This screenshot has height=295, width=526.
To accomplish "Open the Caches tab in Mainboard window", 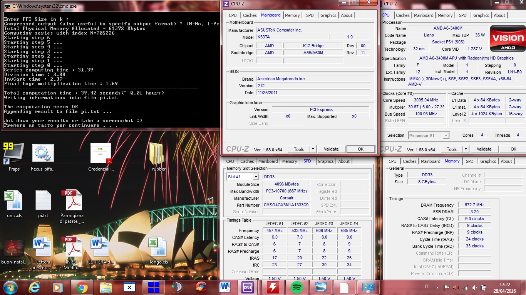I will (x=250, y=15).
